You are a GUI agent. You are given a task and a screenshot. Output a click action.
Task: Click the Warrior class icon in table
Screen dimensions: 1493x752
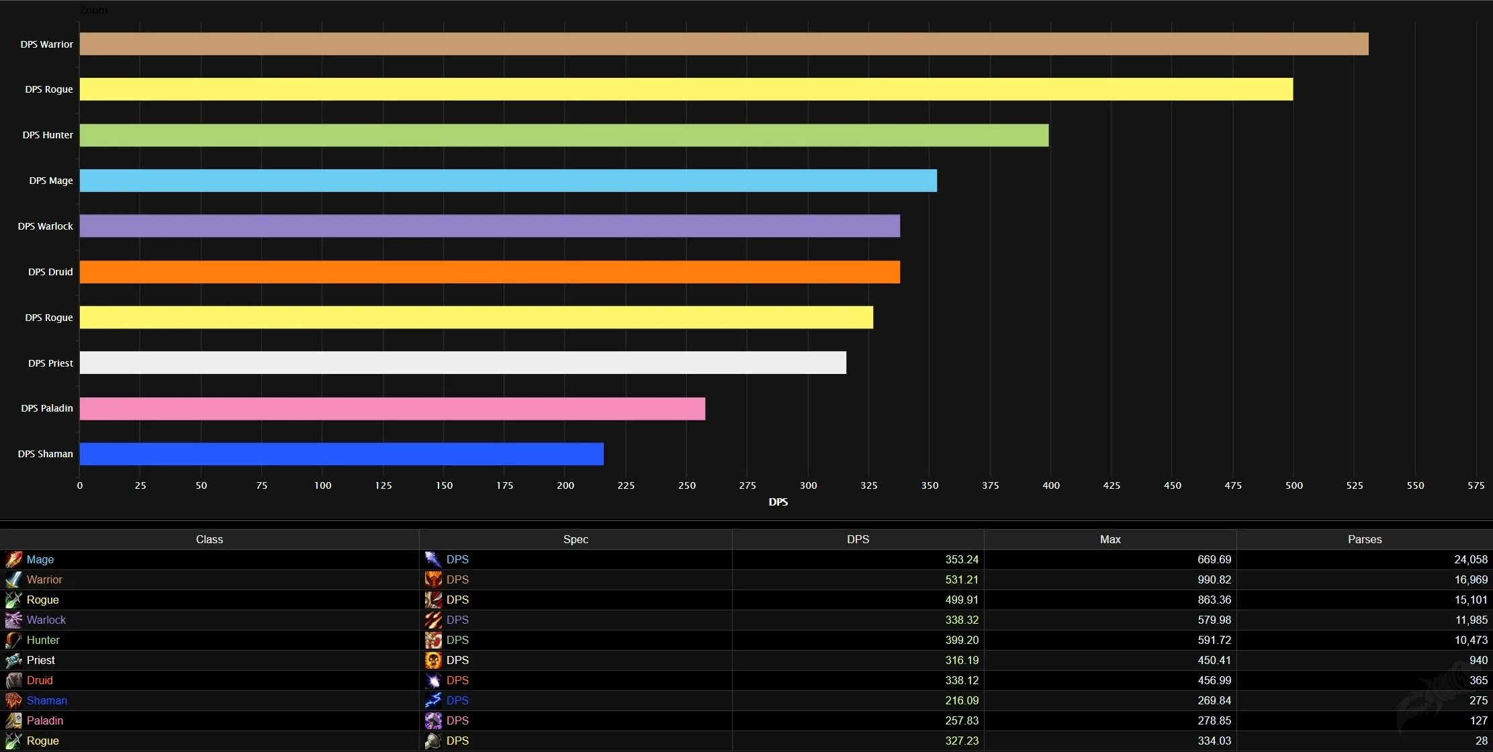click(13, 578)
